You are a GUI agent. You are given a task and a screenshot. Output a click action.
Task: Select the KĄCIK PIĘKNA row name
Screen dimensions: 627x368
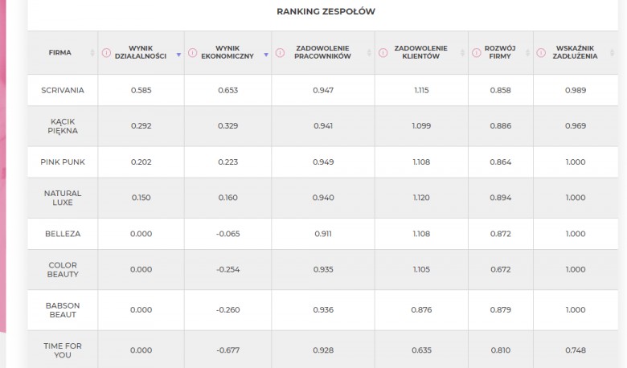63,126
